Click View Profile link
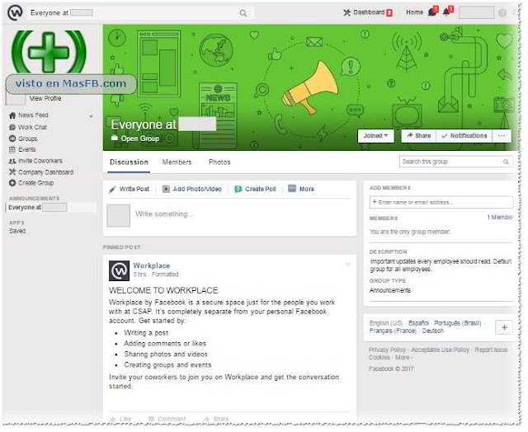The width and height of the screenshot is (528, 432). 45,98
